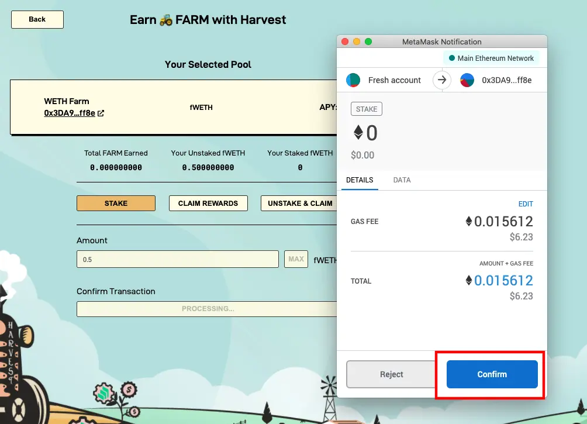Click the green zoom button on MetaMask window
Viewport: 587px width, 424px height.
[368, 42]
